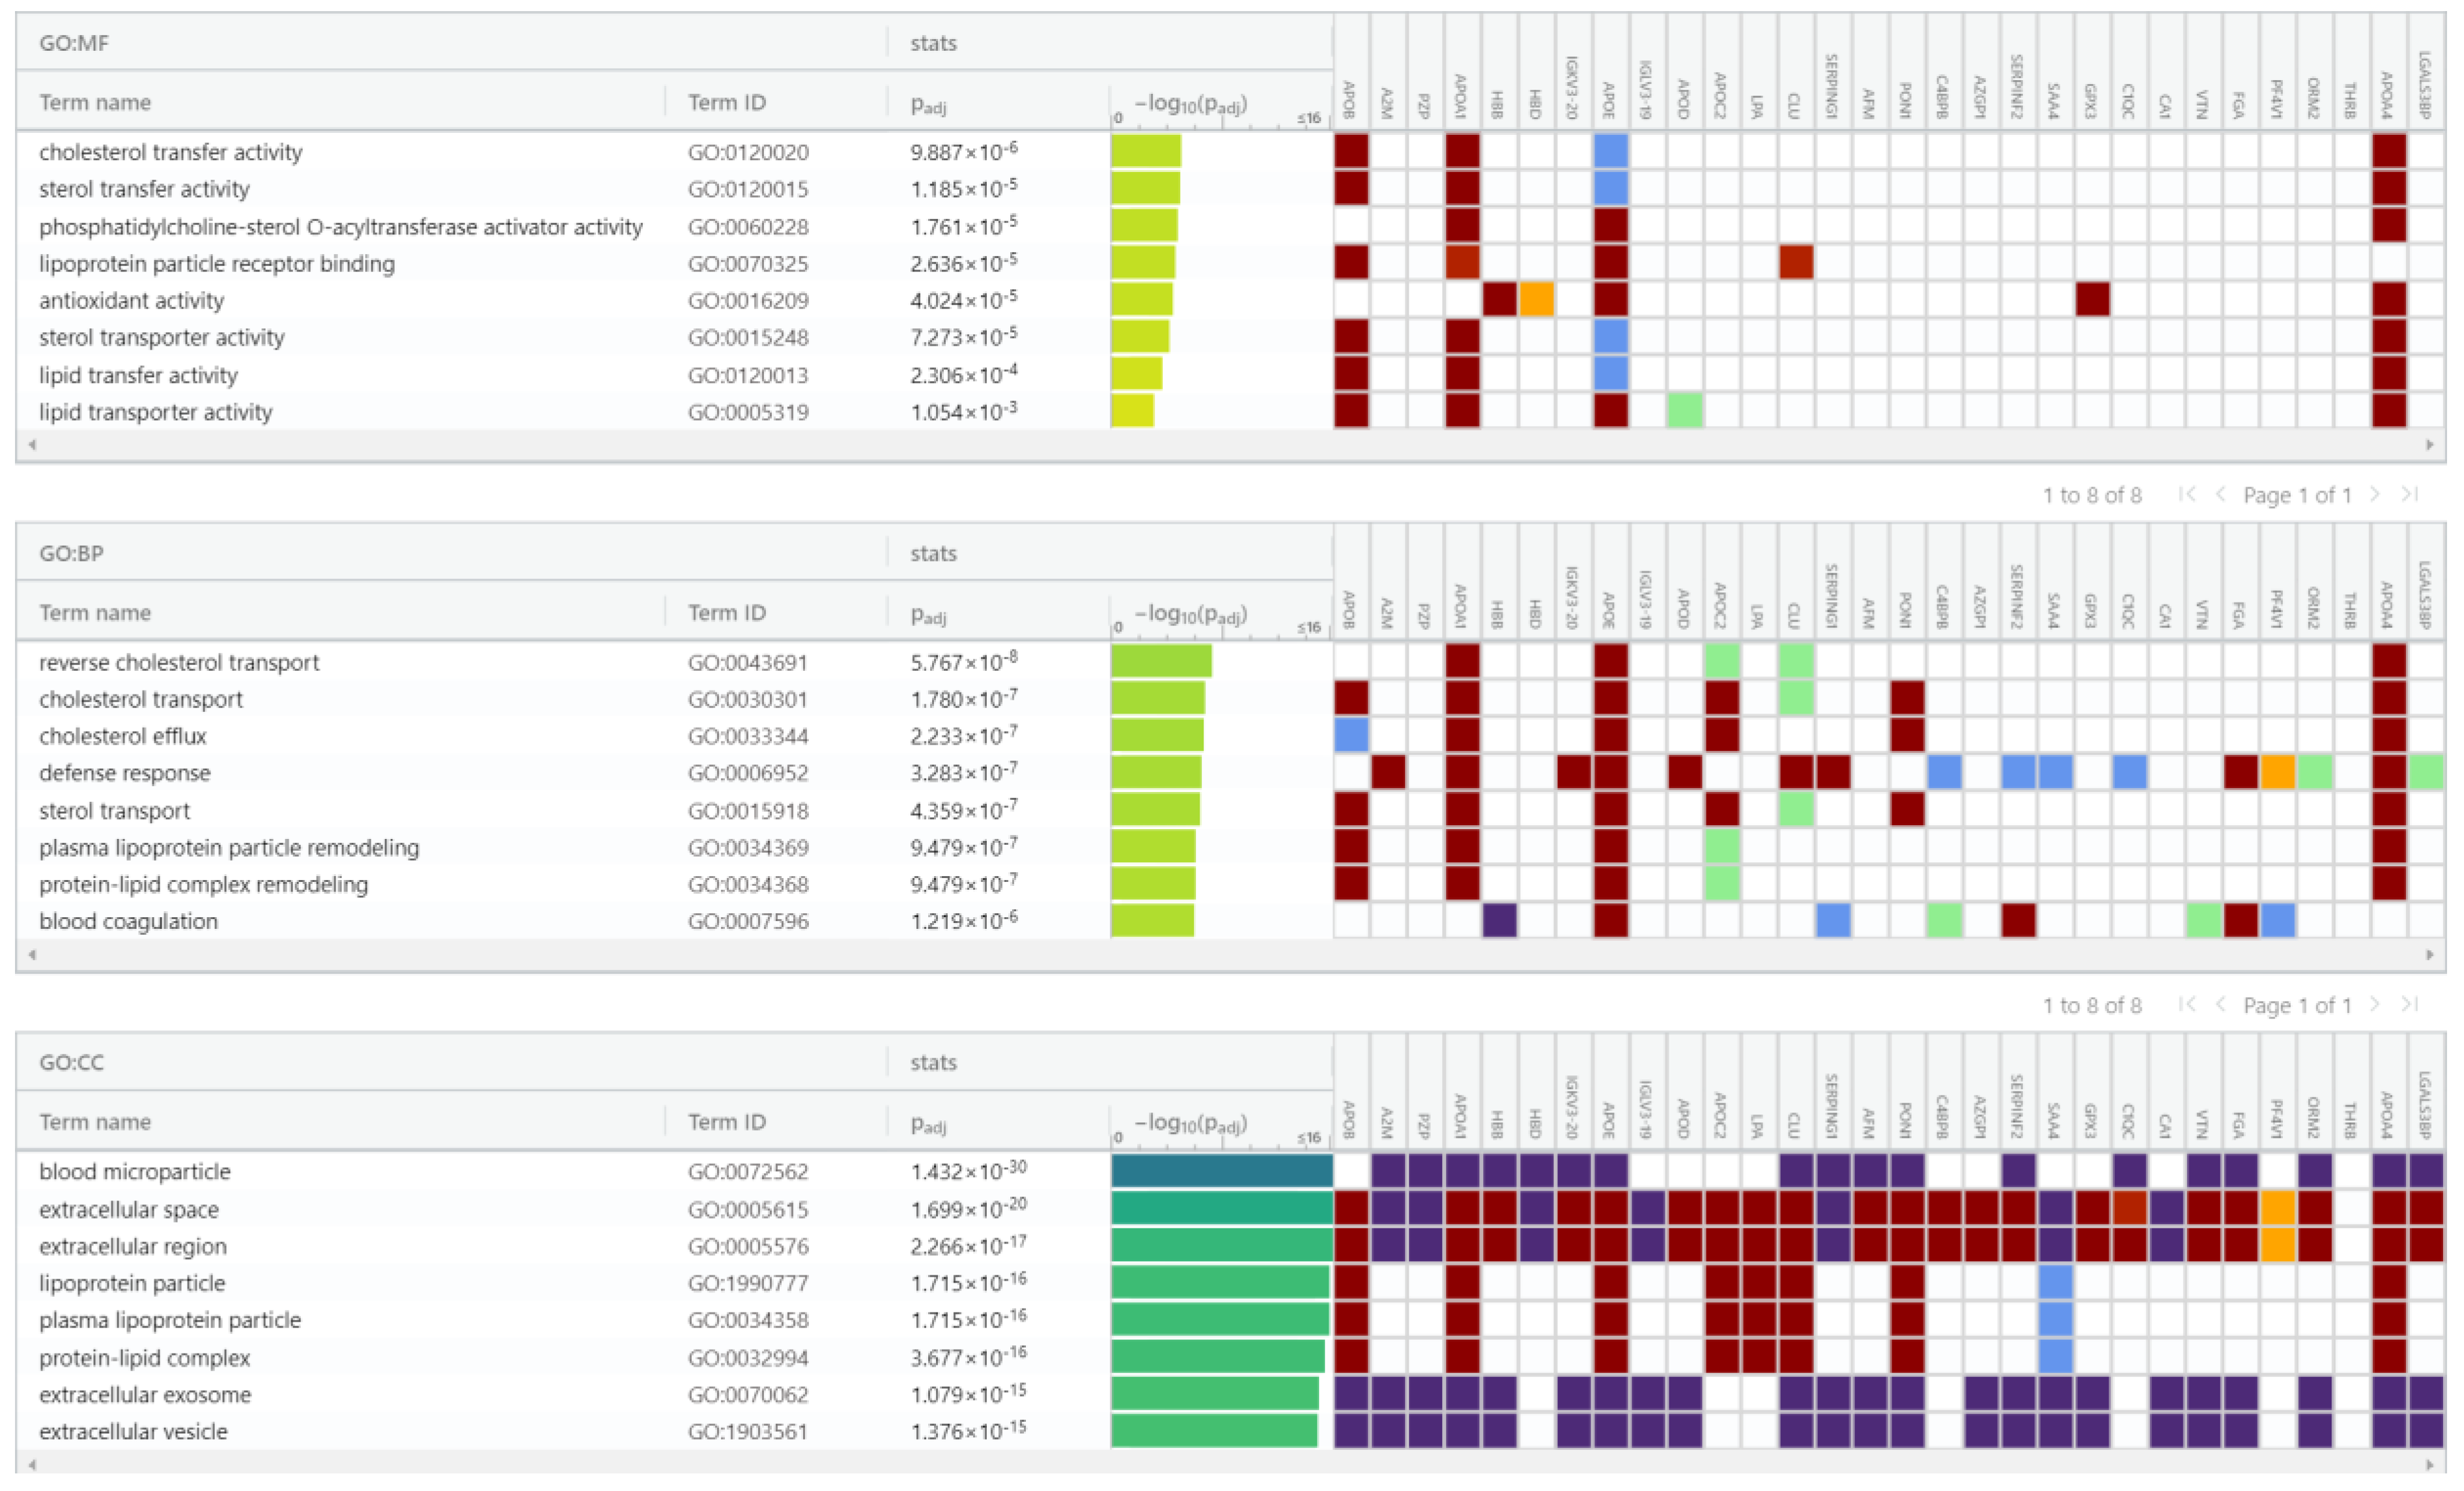
Task: Click orange HBD cell in antioxidant activity row
Action: (x=1536, y=300)
